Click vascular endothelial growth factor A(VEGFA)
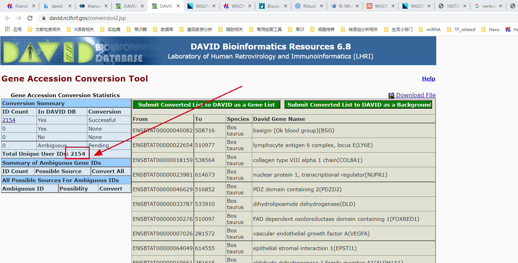518x263 pixels. pyautogui.click(x=311, y=234)
